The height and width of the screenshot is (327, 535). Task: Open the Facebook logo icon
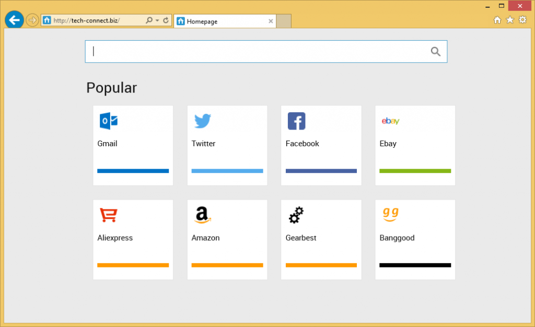click(x=296, y=121)
